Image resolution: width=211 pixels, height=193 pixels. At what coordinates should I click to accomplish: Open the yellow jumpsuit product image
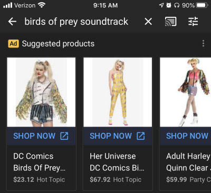(118, 92)
